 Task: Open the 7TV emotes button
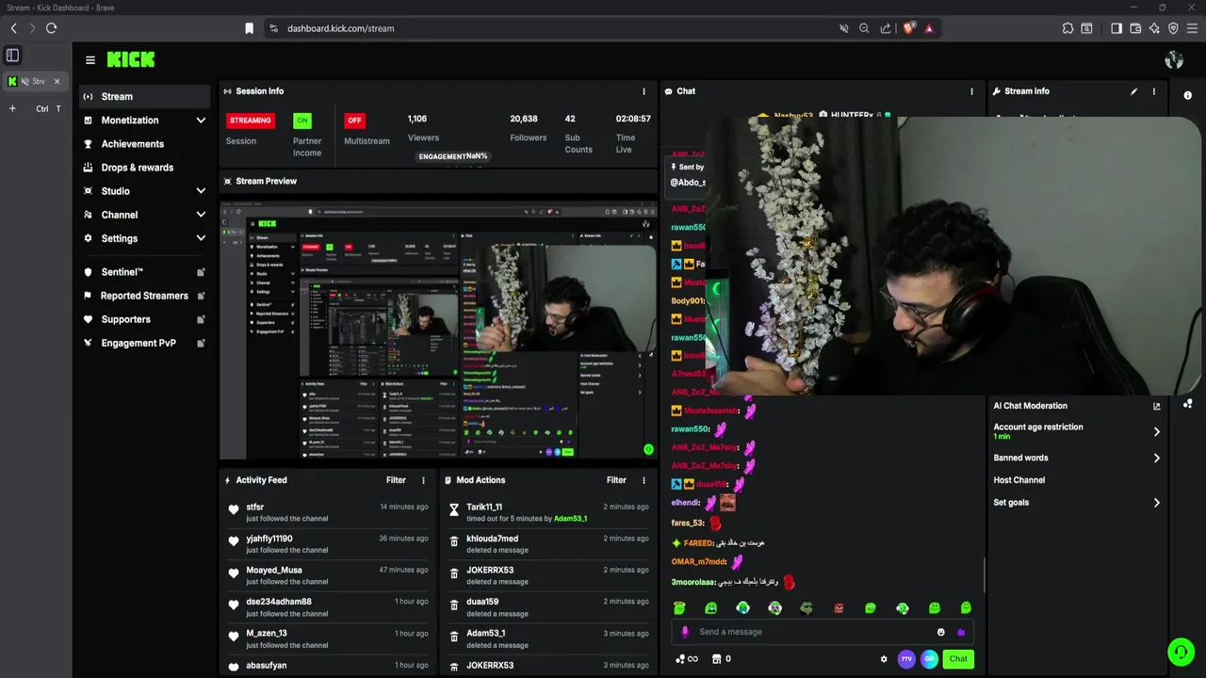(x=906, y=659)
